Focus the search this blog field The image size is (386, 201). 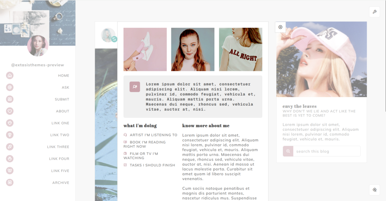327,151
